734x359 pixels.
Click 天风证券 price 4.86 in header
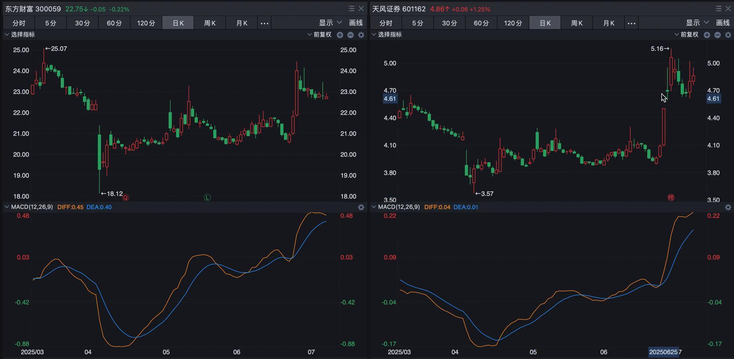(440, 9)
